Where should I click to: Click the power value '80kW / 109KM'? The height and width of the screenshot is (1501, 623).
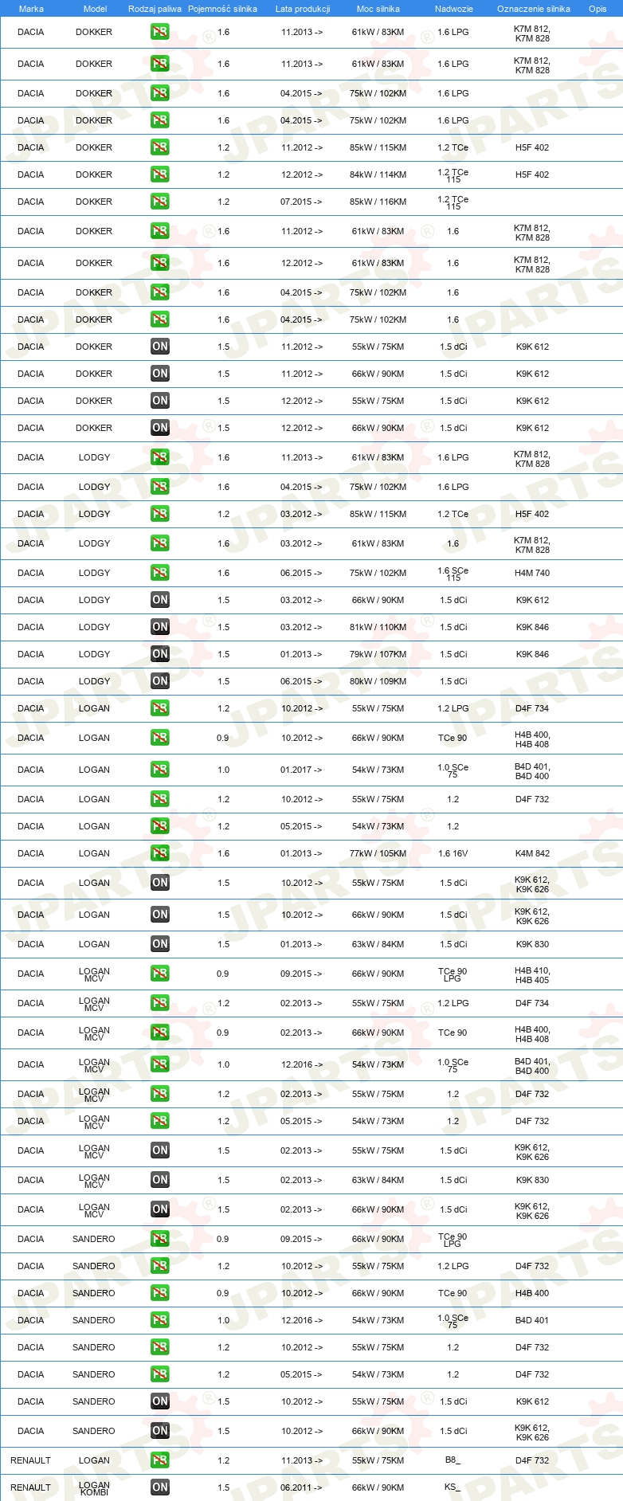click(x=378, y=681)
